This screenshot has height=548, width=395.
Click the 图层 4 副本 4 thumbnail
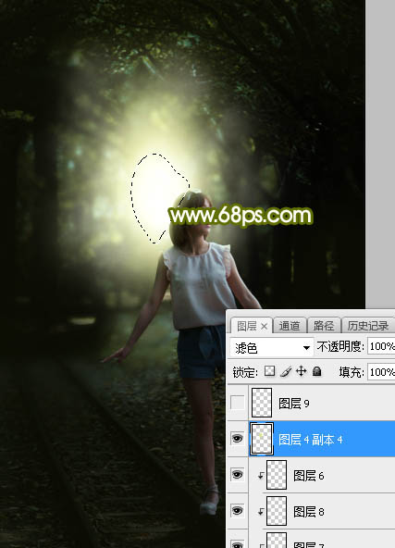tap(262, 439)
